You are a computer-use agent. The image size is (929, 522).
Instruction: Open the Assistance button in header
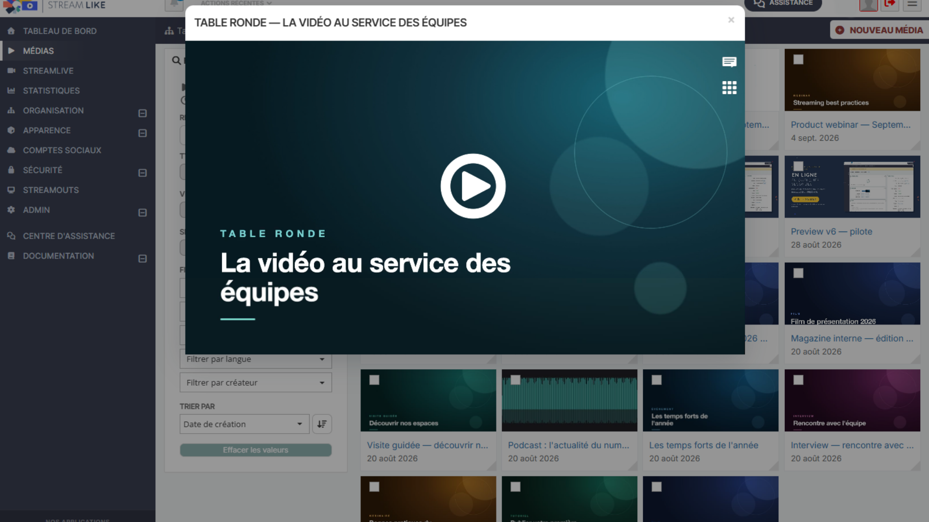(x=783, y=4)
